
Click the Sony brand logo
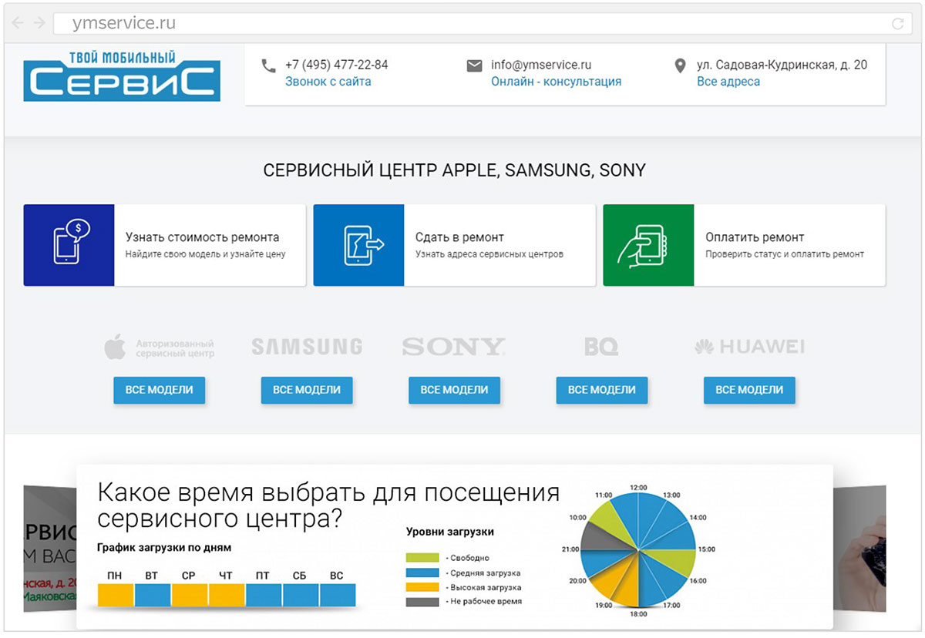click(454, 348)
